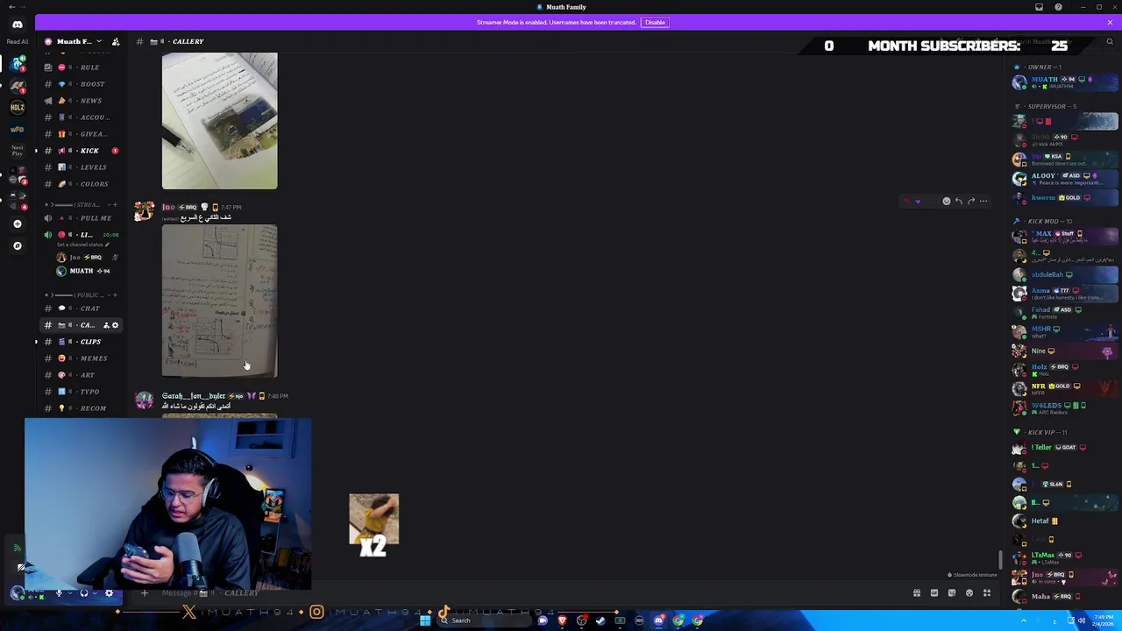Click search magnifier in member search box
The image size is (1122, 631).
click(x=1110, y=41)
